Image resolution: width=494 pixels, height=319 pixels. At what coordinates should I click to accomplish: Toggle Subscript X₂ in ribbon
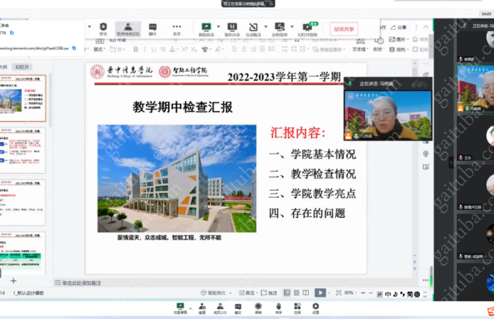tap(194, 49)
